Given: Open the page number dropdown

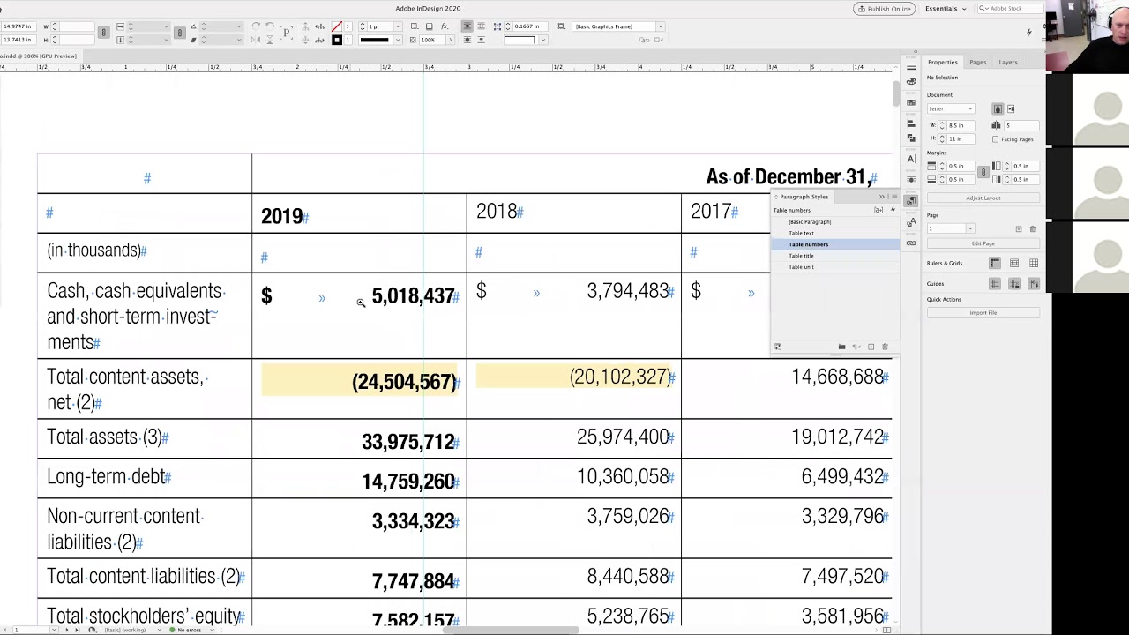Looking at the screenshot, I should (x=970, y=228).
